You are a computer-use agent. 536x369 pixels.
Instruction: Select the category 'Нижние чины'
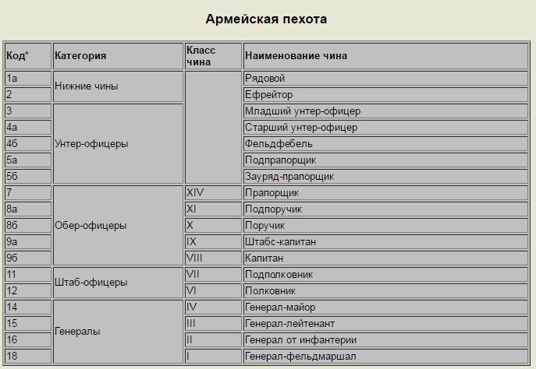[x=118, y=86]
